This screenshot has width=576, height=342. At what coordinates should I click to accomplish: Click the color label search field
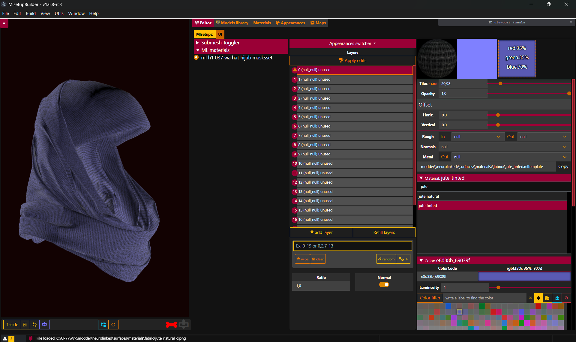point(484,298)
